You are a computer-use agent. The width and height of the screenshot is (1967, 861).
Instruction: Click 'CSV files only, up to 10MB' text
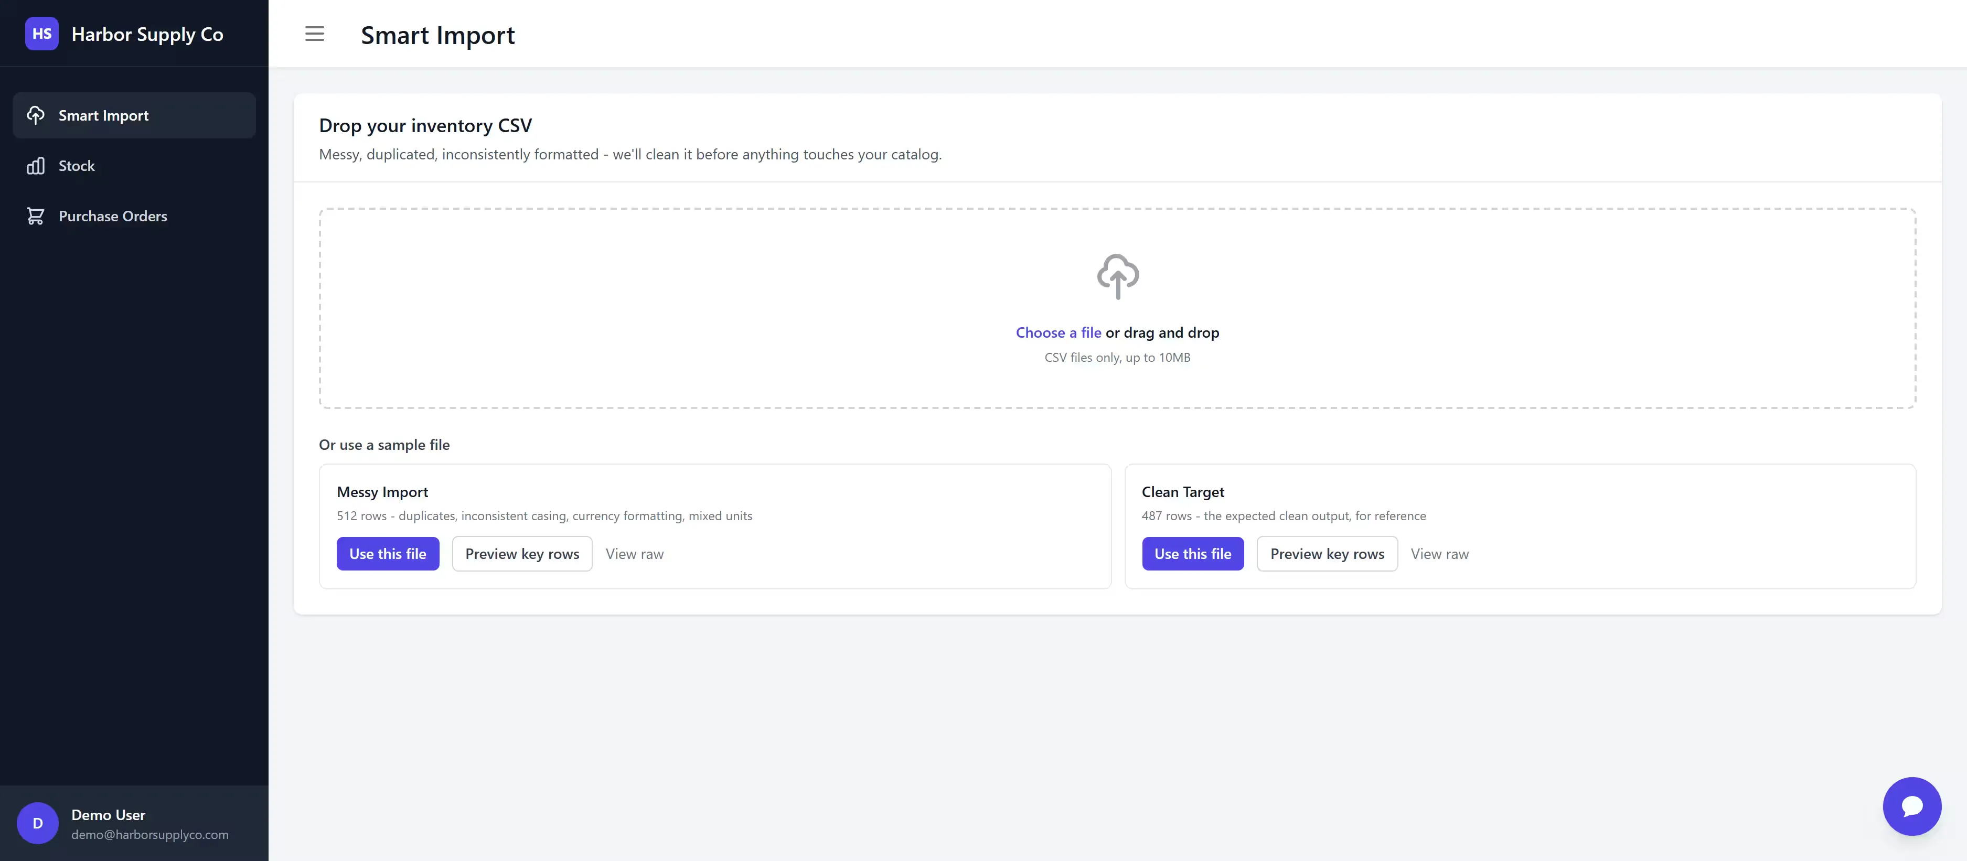click(x=1117, y=357)
